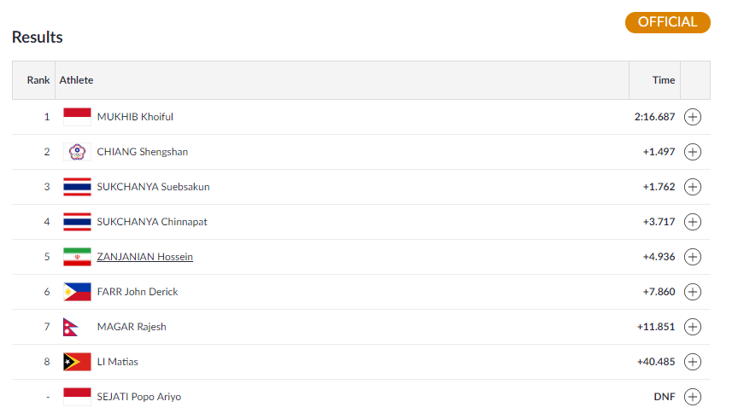Select the Chinese Taipei emblem icon

pos(77,152)
